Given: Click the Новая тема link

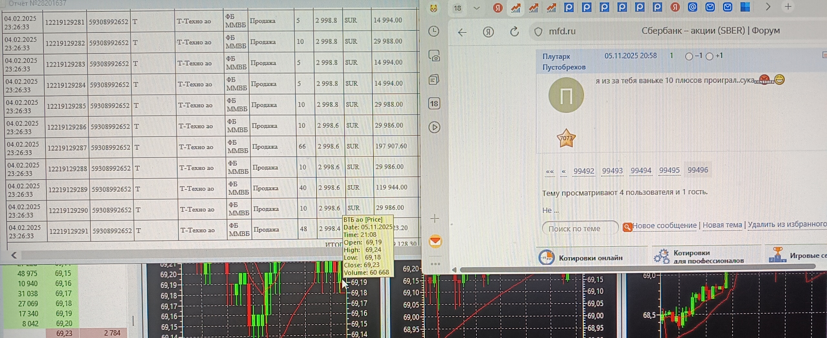Looking at the screenshot, I should point(722,225).
